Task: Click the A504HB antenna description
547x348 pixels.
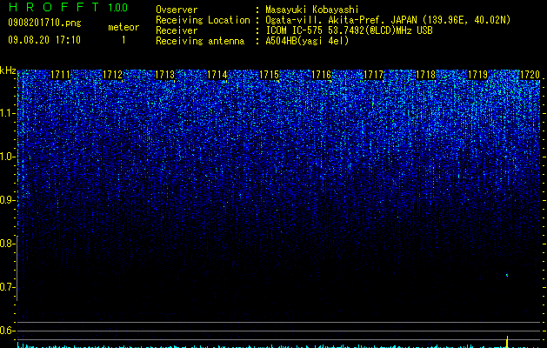Action: 307,41
